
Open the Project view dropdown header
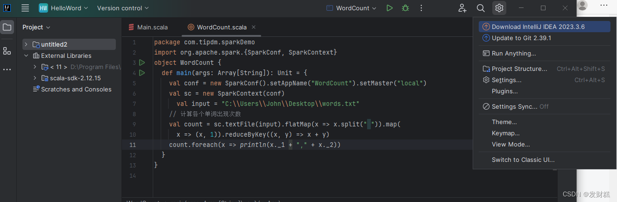[x=36, y=27]
